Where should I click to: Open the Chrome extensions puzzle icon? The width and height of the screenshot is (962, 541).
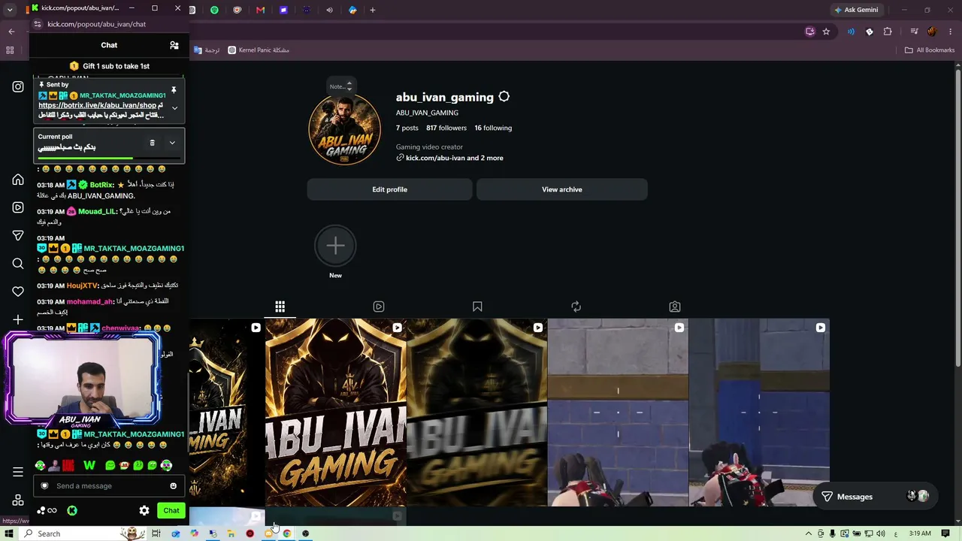888,32
